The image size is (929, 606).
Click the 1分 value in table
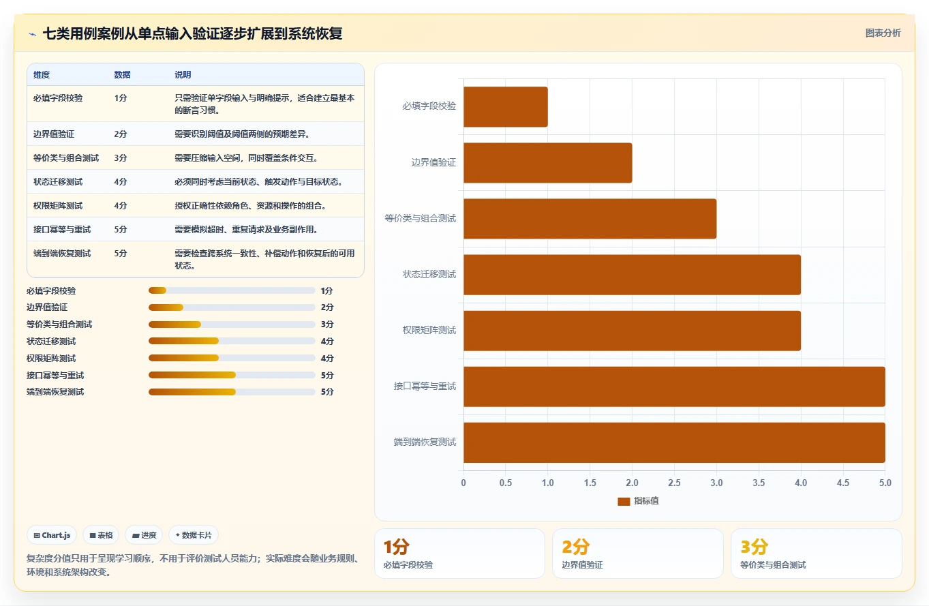pos(121,98)
